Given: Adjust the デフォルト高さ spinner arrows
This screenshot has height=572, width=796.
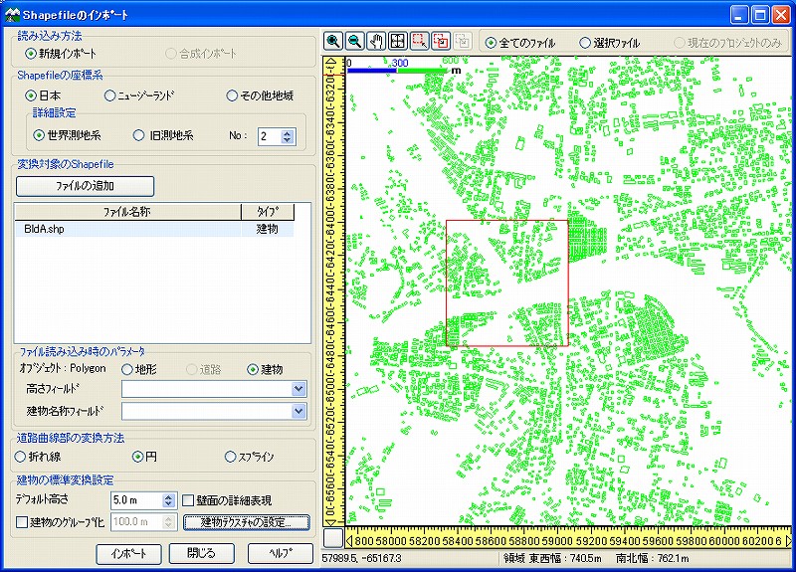Looking at the screenshot, I should (167, 500).
